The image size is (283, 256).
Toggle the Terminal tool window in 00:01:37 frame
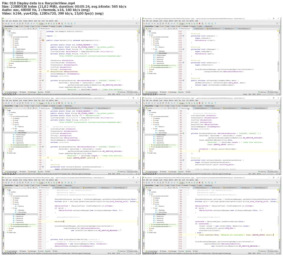[x=163, y=92]
